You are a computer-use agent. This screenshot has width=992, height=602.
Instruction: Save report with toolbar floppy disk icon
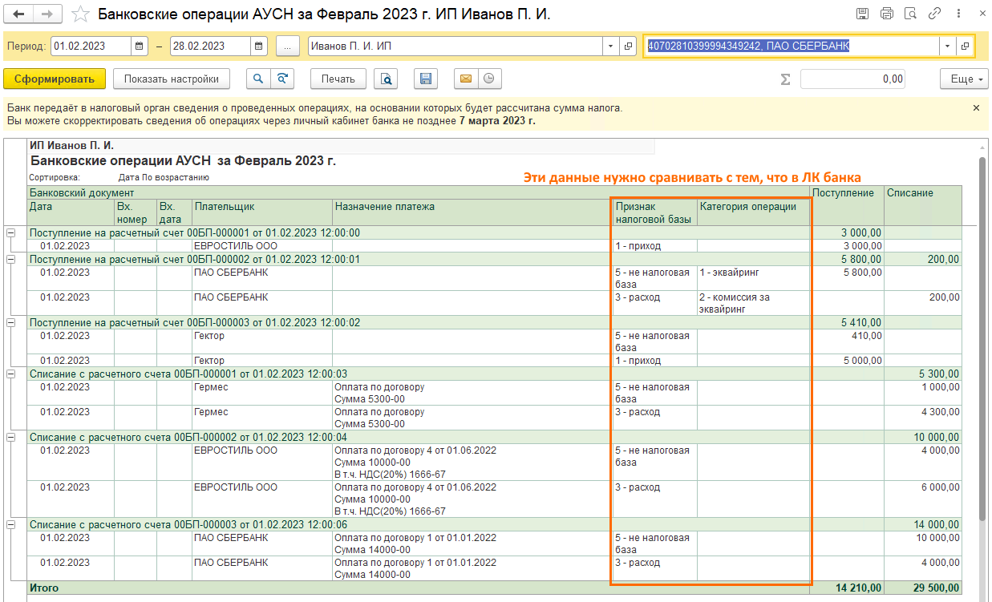coord(426,79)
